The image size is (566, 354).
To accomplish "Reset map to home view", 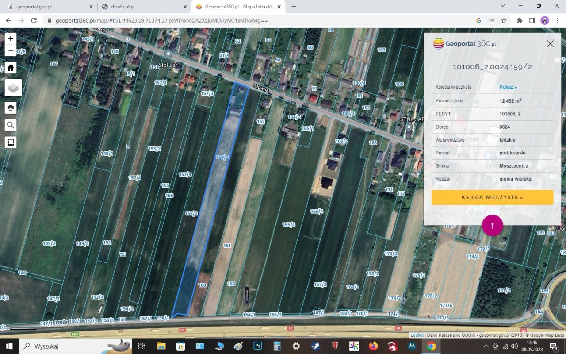I will tap(11, 68).
